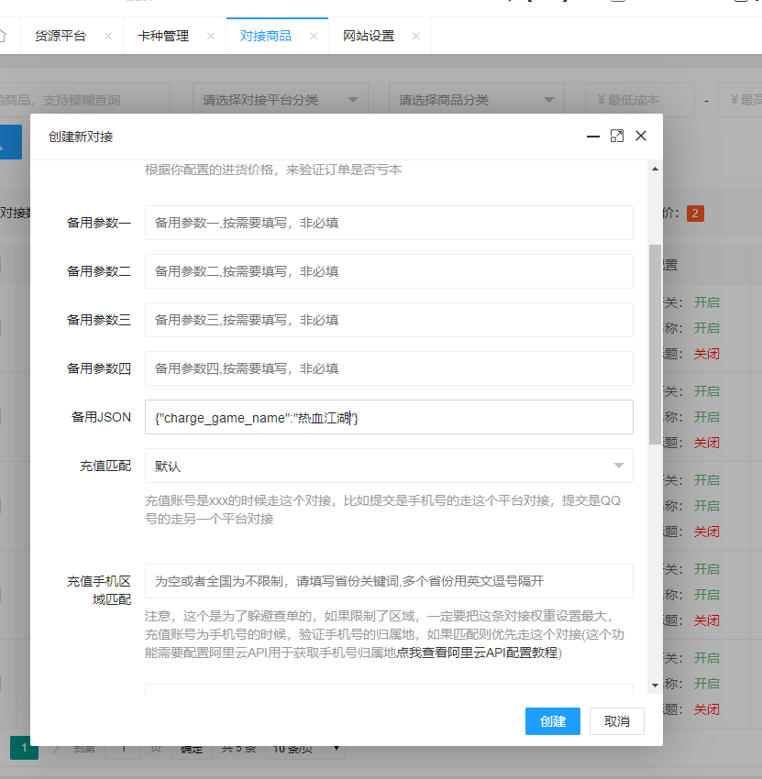Click the 备用参数一 input field

pos(389,223)
